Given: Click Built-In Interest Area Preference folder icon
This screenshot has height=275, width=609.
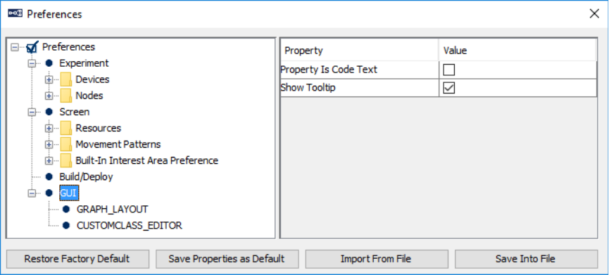Looking at the screenshot, I should coord(66,160).
